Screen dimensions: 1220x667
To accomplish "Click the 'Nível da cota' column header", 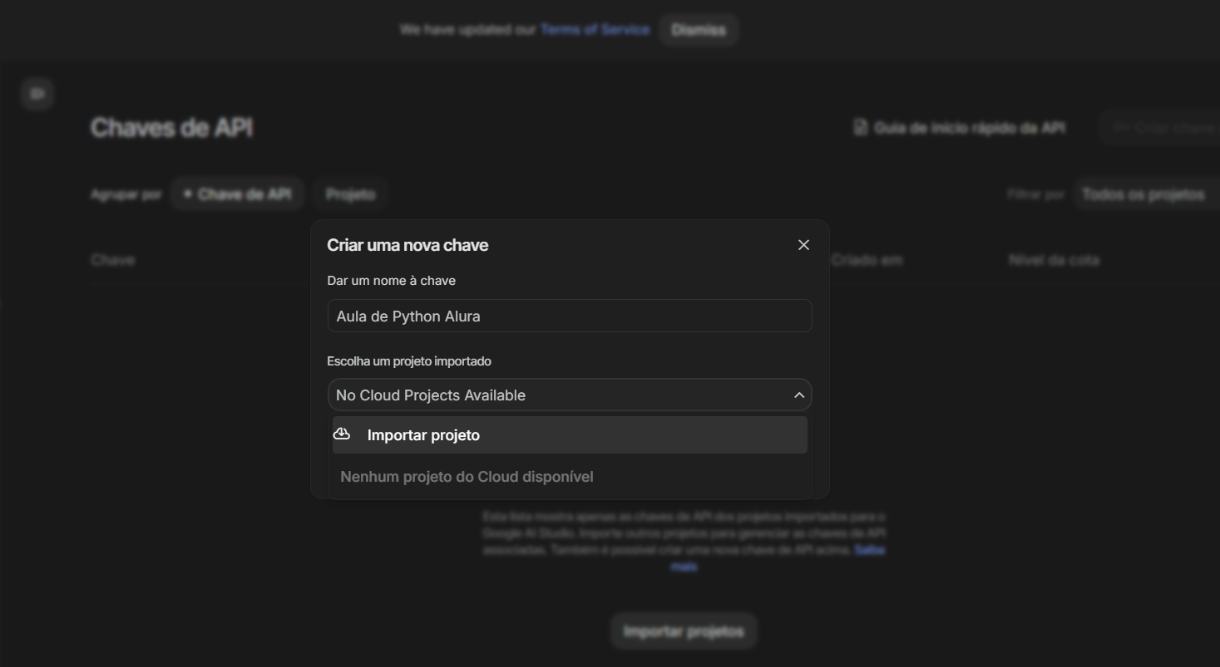I will click(x=1054, y=260).
